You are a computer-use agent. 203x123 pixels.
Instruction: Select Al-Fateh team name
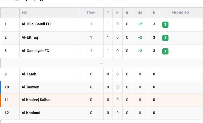[29, 74]
